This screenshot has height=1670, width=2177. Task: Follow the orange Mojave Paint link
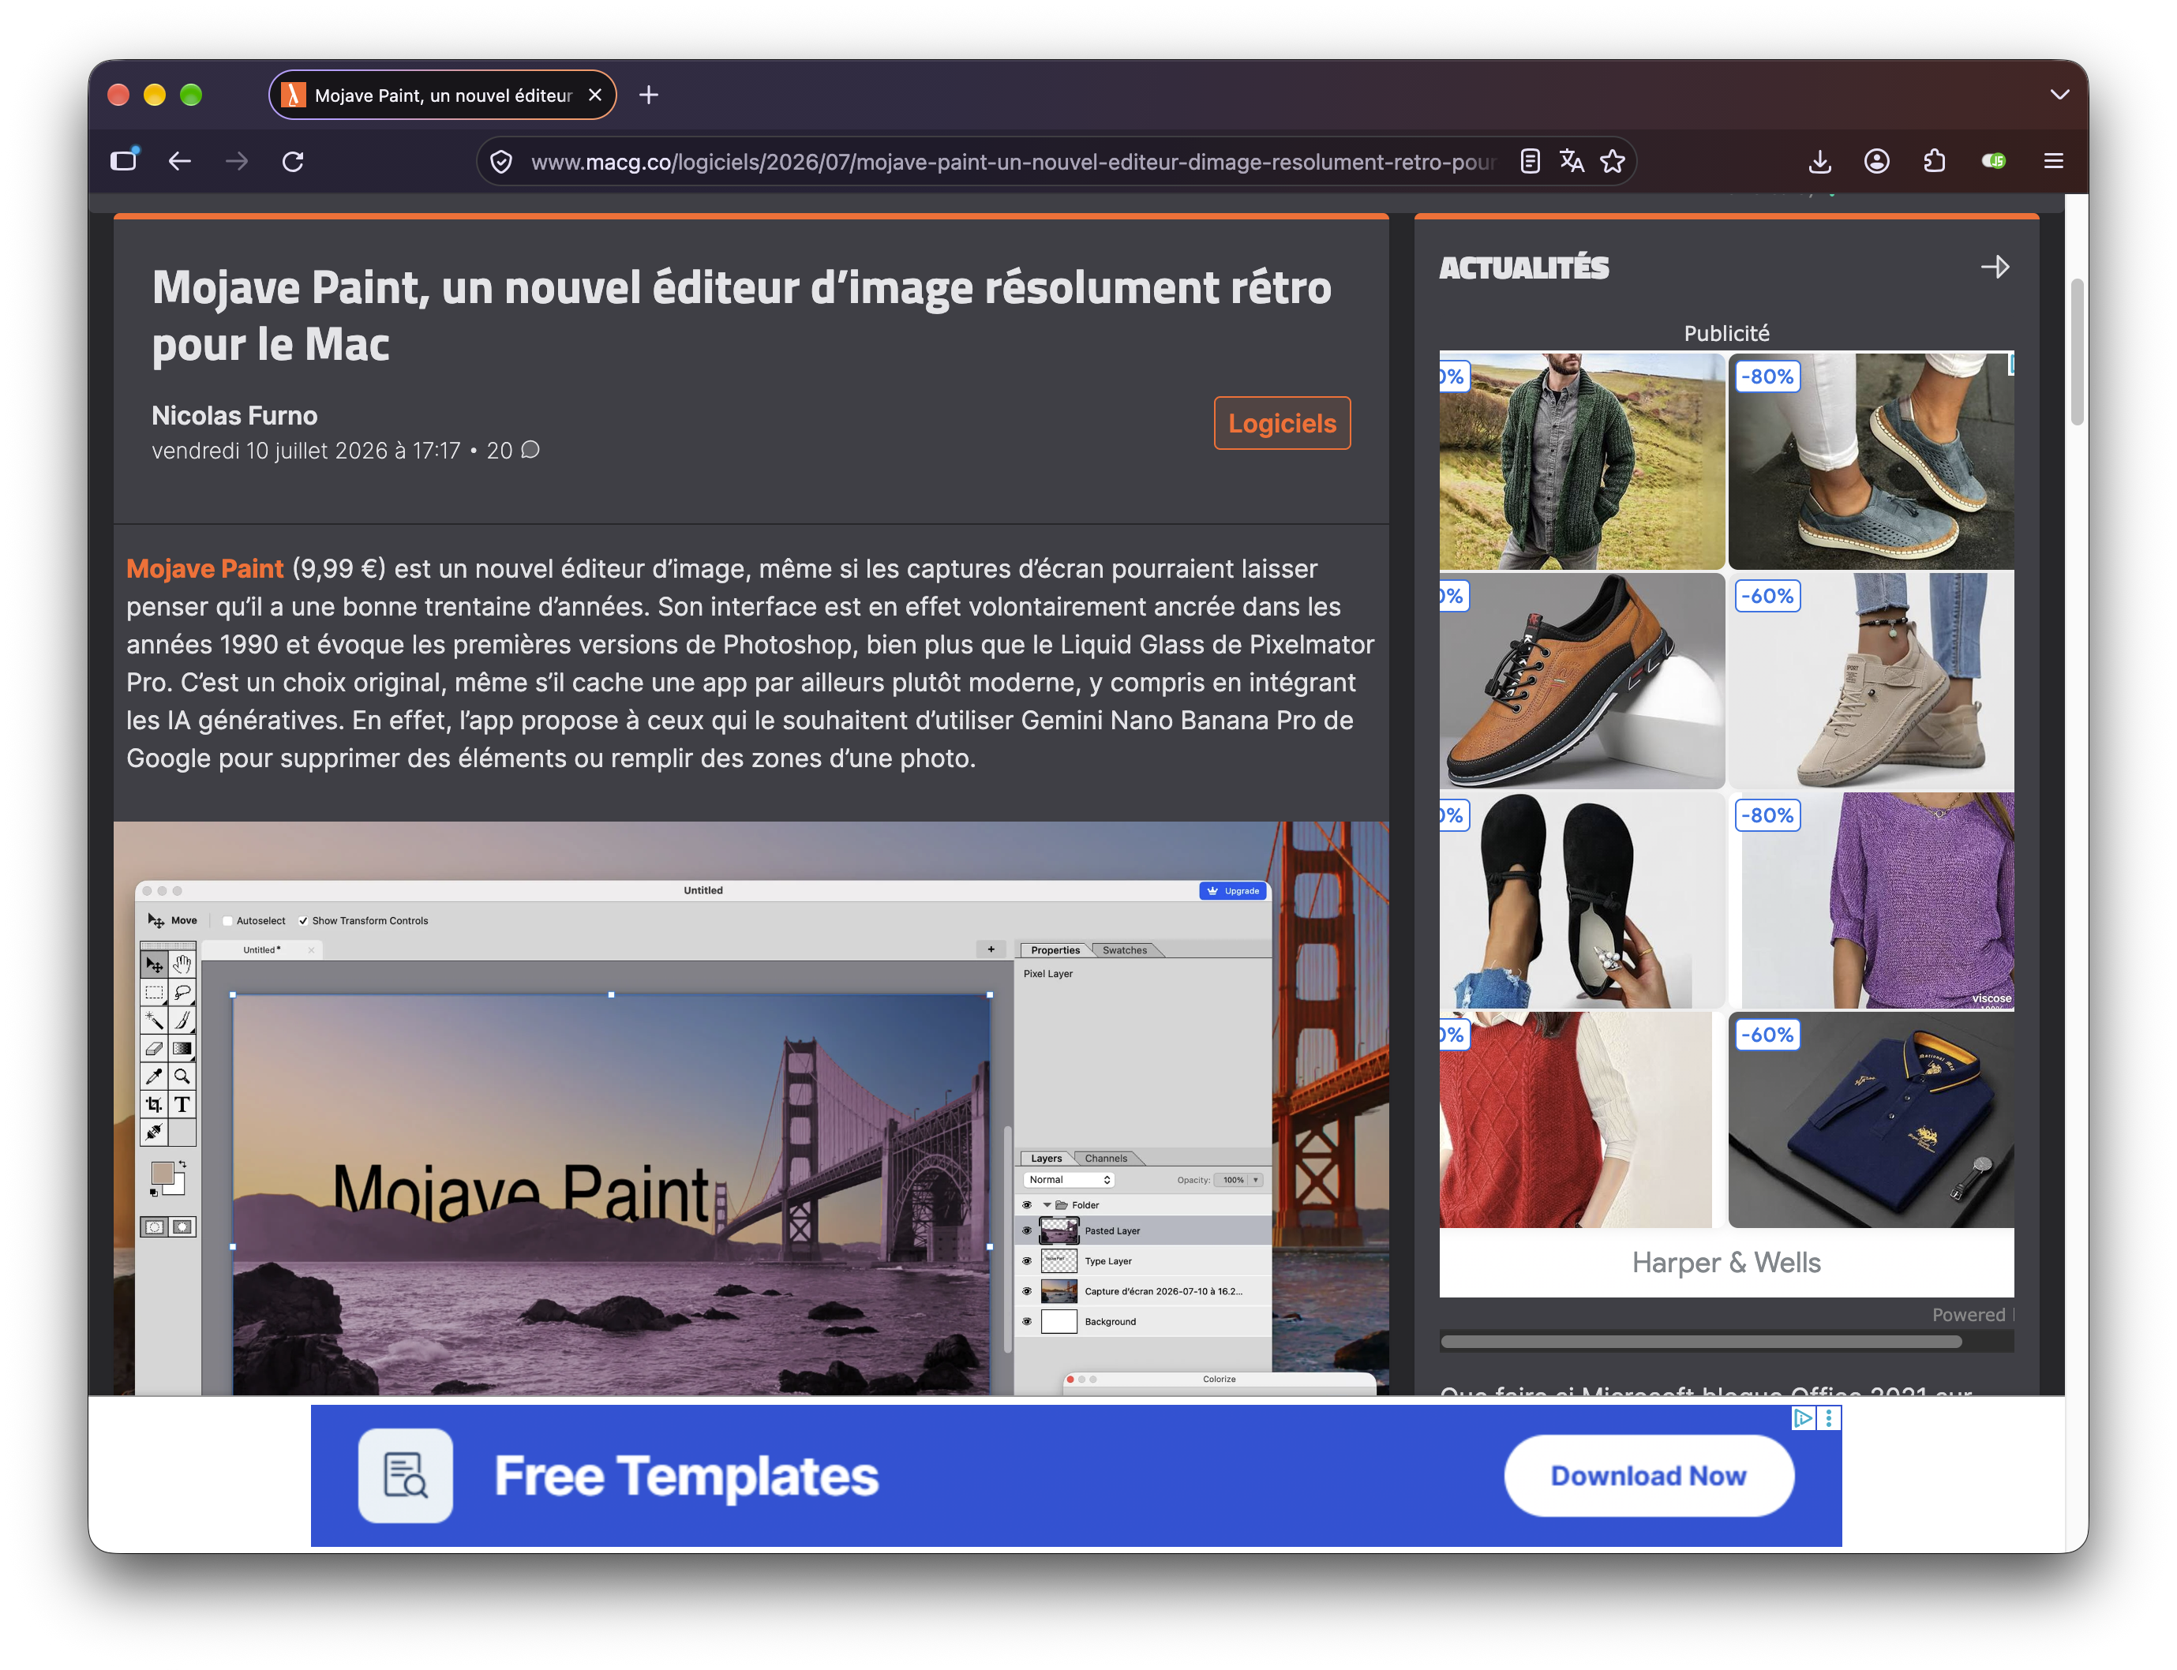204,568
